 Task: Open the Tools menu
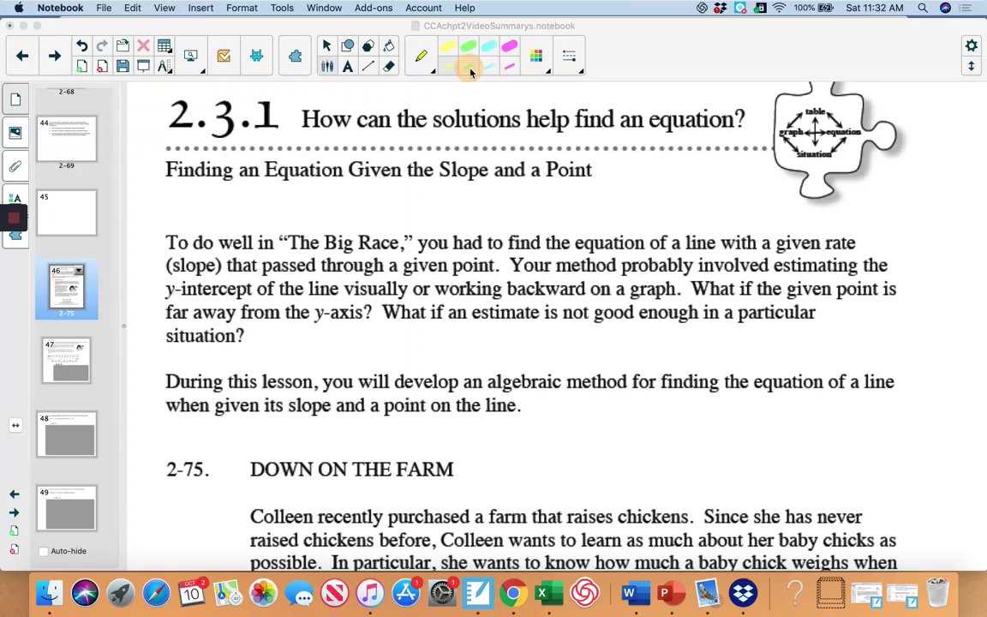(x=282, y=8)
